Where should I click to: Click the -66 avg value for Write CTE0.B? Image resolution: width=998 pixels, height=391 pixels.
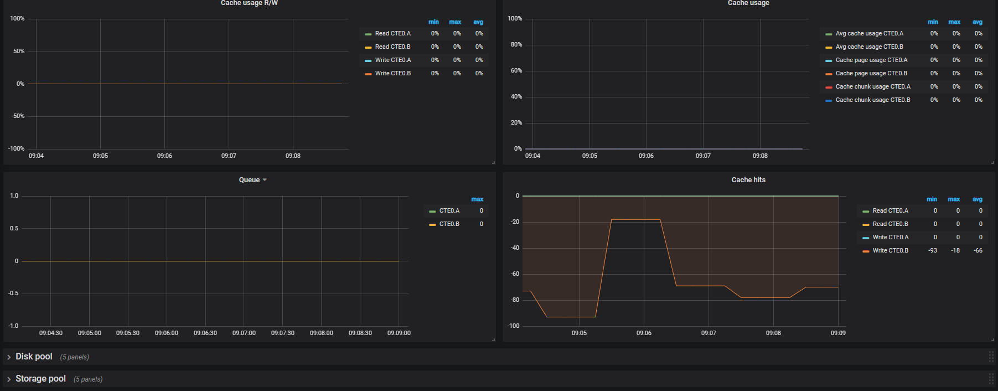(x=978, y=251)
